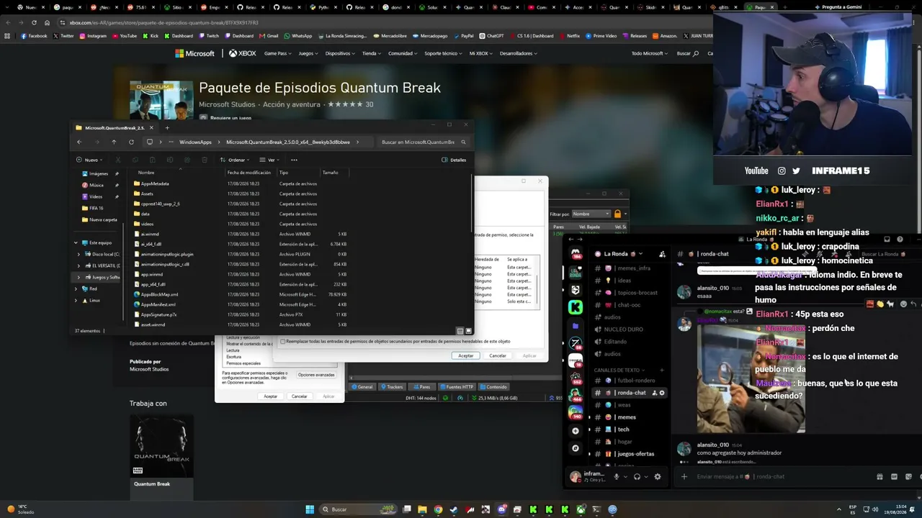Viewport: 922px width, 518px height.
Task: Open YouTube bookmark in Chrome bookmarks bar
Action: click(125, 36)
